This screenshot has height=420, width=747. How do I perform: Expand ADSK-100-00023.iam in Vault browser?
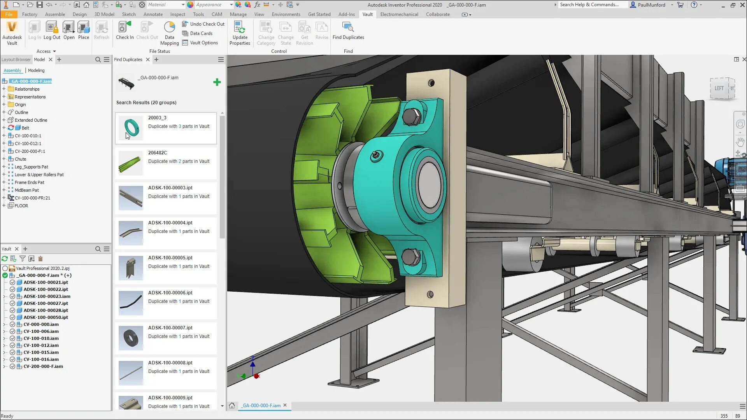(5, 296)
